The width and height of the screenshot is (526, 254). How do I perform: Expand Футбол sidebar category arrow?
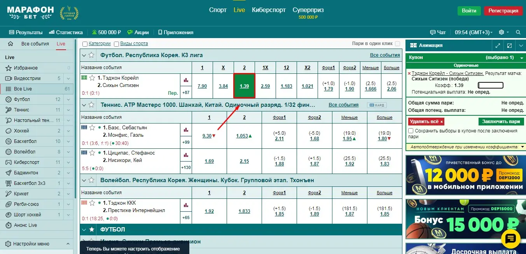click(x=68, y=99)
